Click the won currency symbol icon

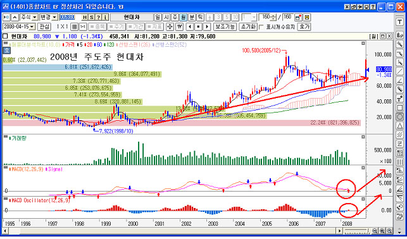click(x=179, y=27)
